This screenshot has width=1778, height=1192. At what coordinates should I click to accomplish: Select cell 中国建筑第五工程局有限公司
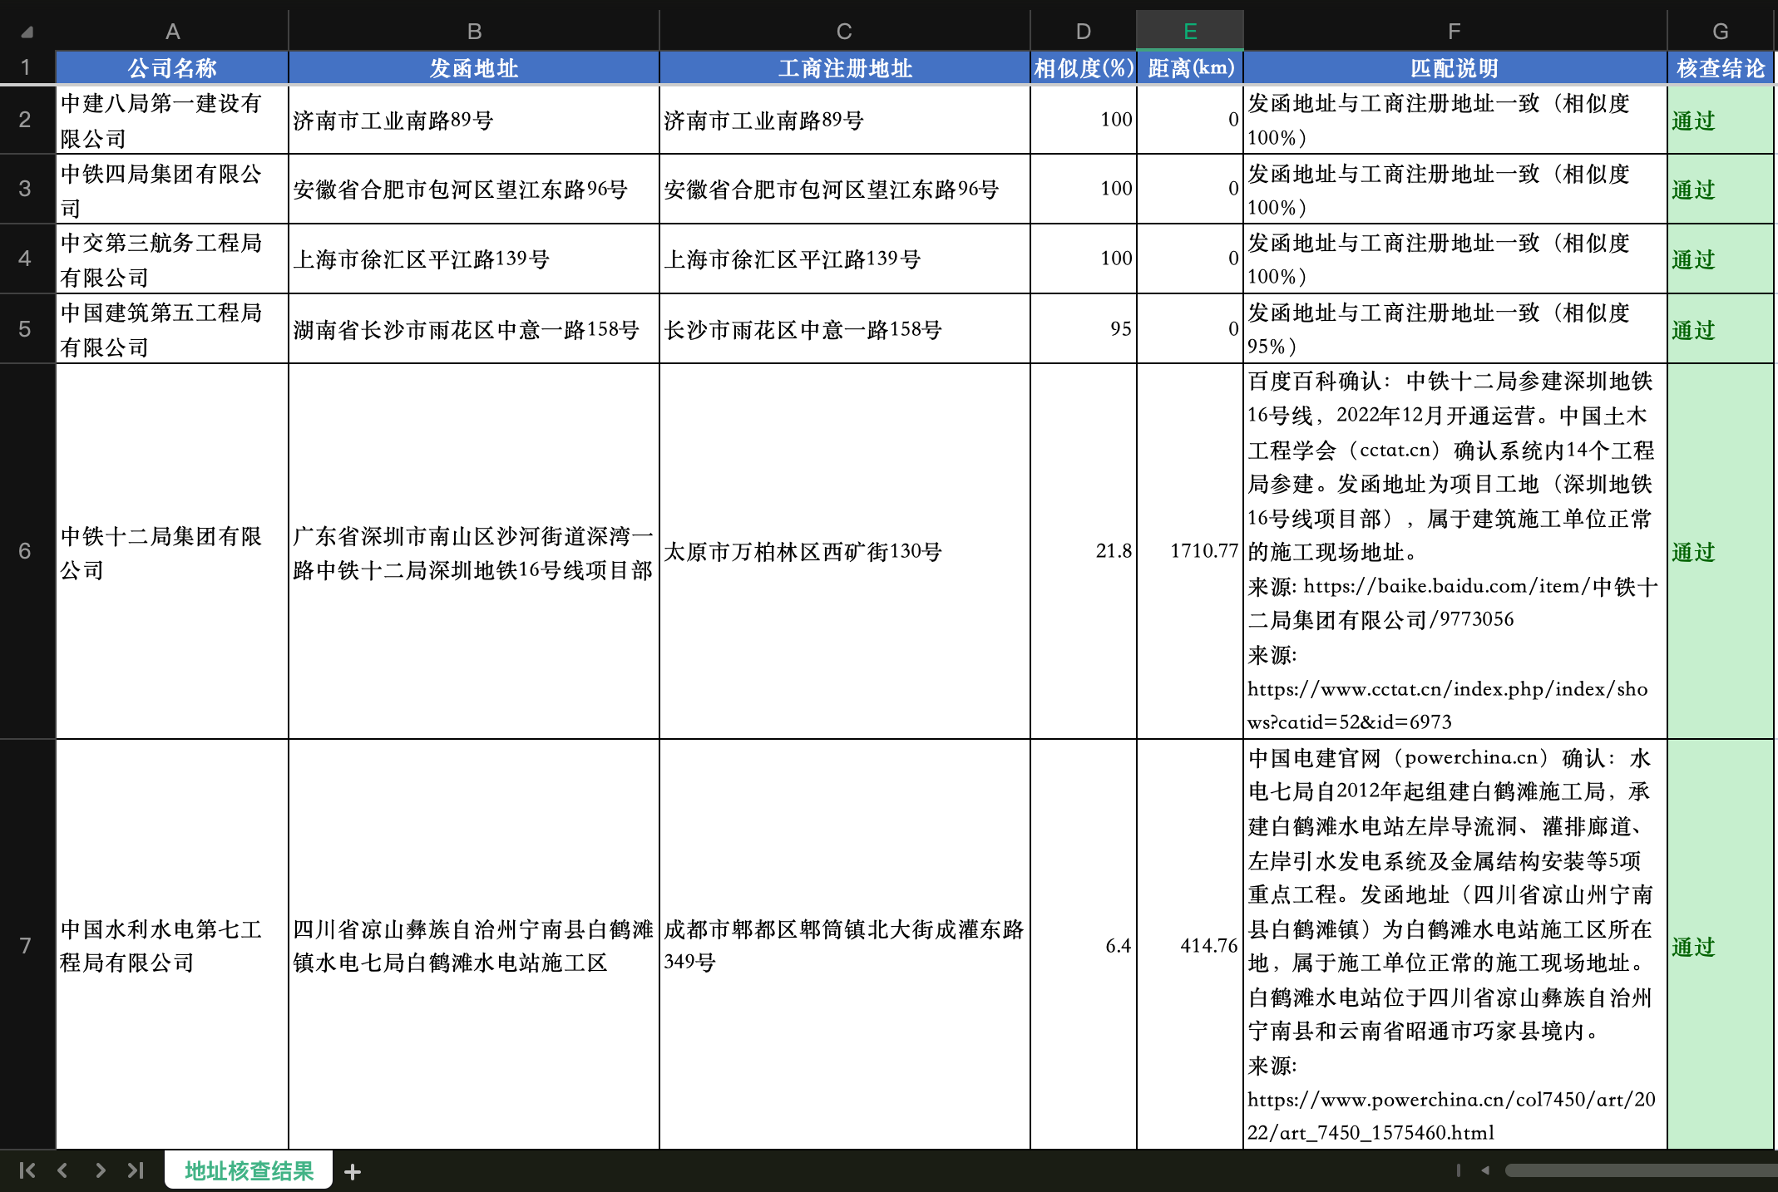pyautogui.click(x=172, y=329)
